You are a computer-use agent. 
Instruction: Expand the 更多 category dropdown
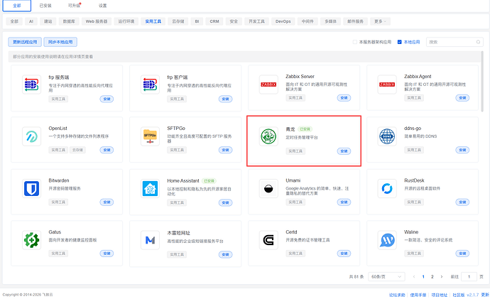point(381,22)
